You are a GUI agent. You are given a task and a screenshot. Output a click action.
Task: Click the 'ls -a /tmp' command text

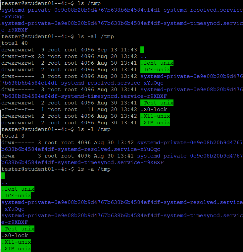pyautogui.click(x=94, y=169)
